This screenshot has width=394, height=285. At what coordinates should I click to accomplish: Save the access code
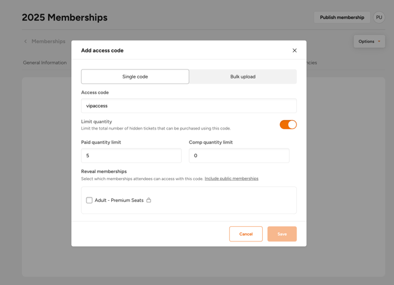(x=282, y=234)
